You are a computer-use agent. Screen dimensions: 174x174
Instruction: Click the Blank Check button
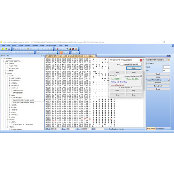(158, 86)
